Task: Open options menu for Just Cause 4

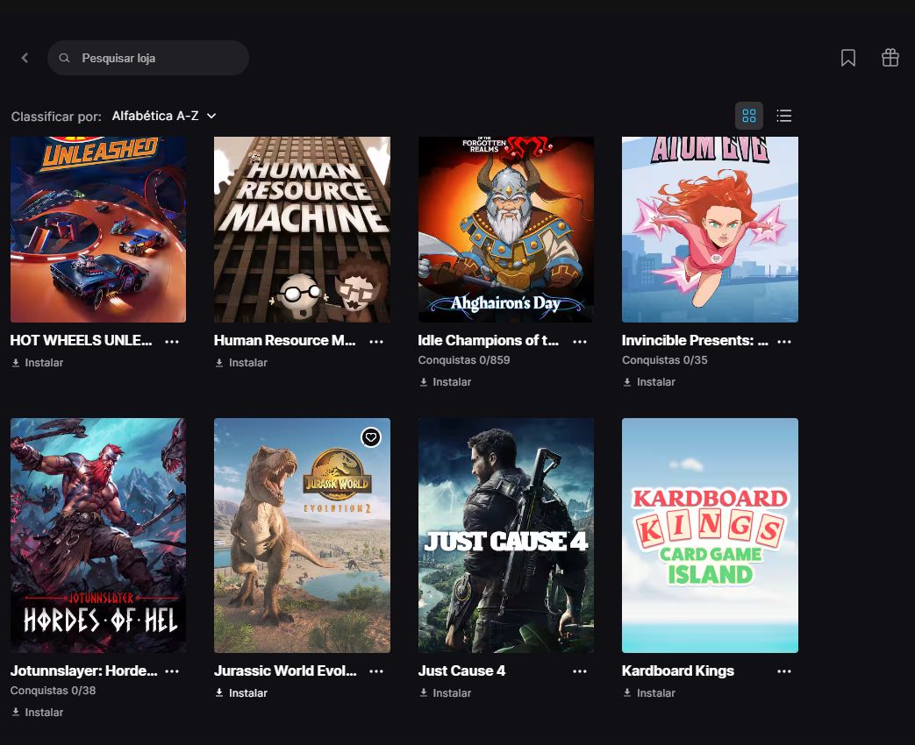Action: (x=580, y=671)
